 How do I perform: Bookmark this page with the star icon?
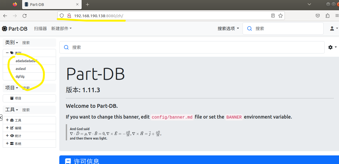[281, 16]
